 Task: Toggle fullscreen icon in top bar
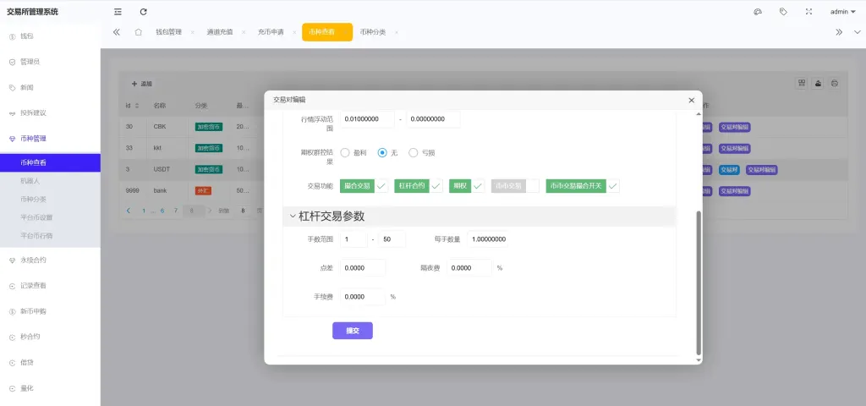[x=809, y=12]
